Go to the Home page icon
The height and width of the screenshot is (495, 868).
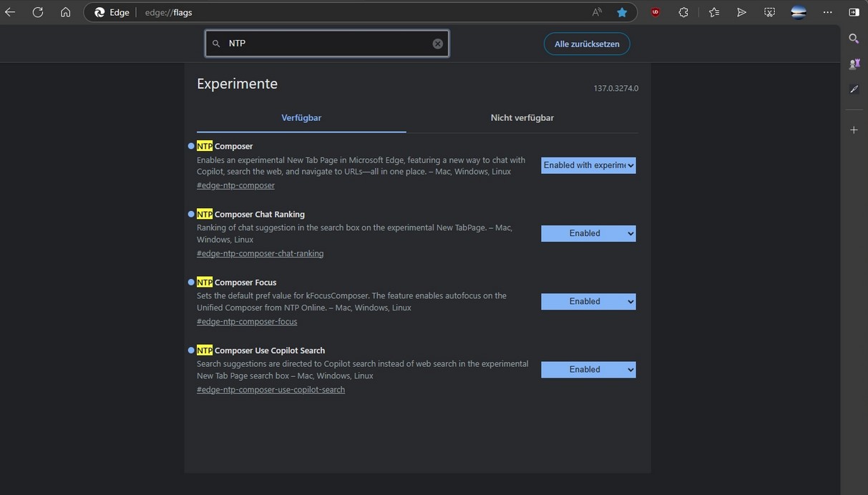click(65, 12)
